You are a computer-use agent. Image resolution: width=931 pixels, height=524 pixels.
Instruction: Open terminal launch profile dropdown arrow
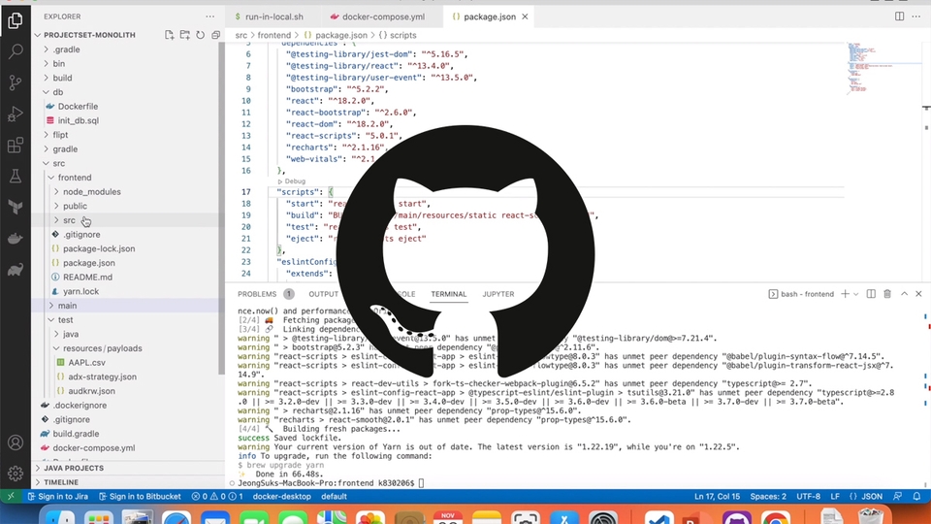point(855,294)
